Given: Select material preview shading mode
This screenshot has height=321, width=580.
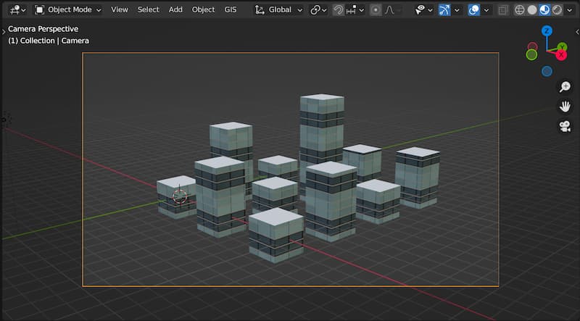Looking at the screenshot, I should (x=544, y=10).
